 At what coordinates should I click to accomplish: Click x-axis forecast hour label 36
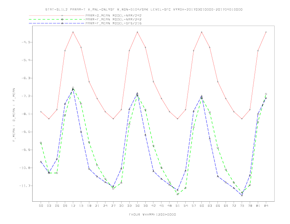[137, 206]
